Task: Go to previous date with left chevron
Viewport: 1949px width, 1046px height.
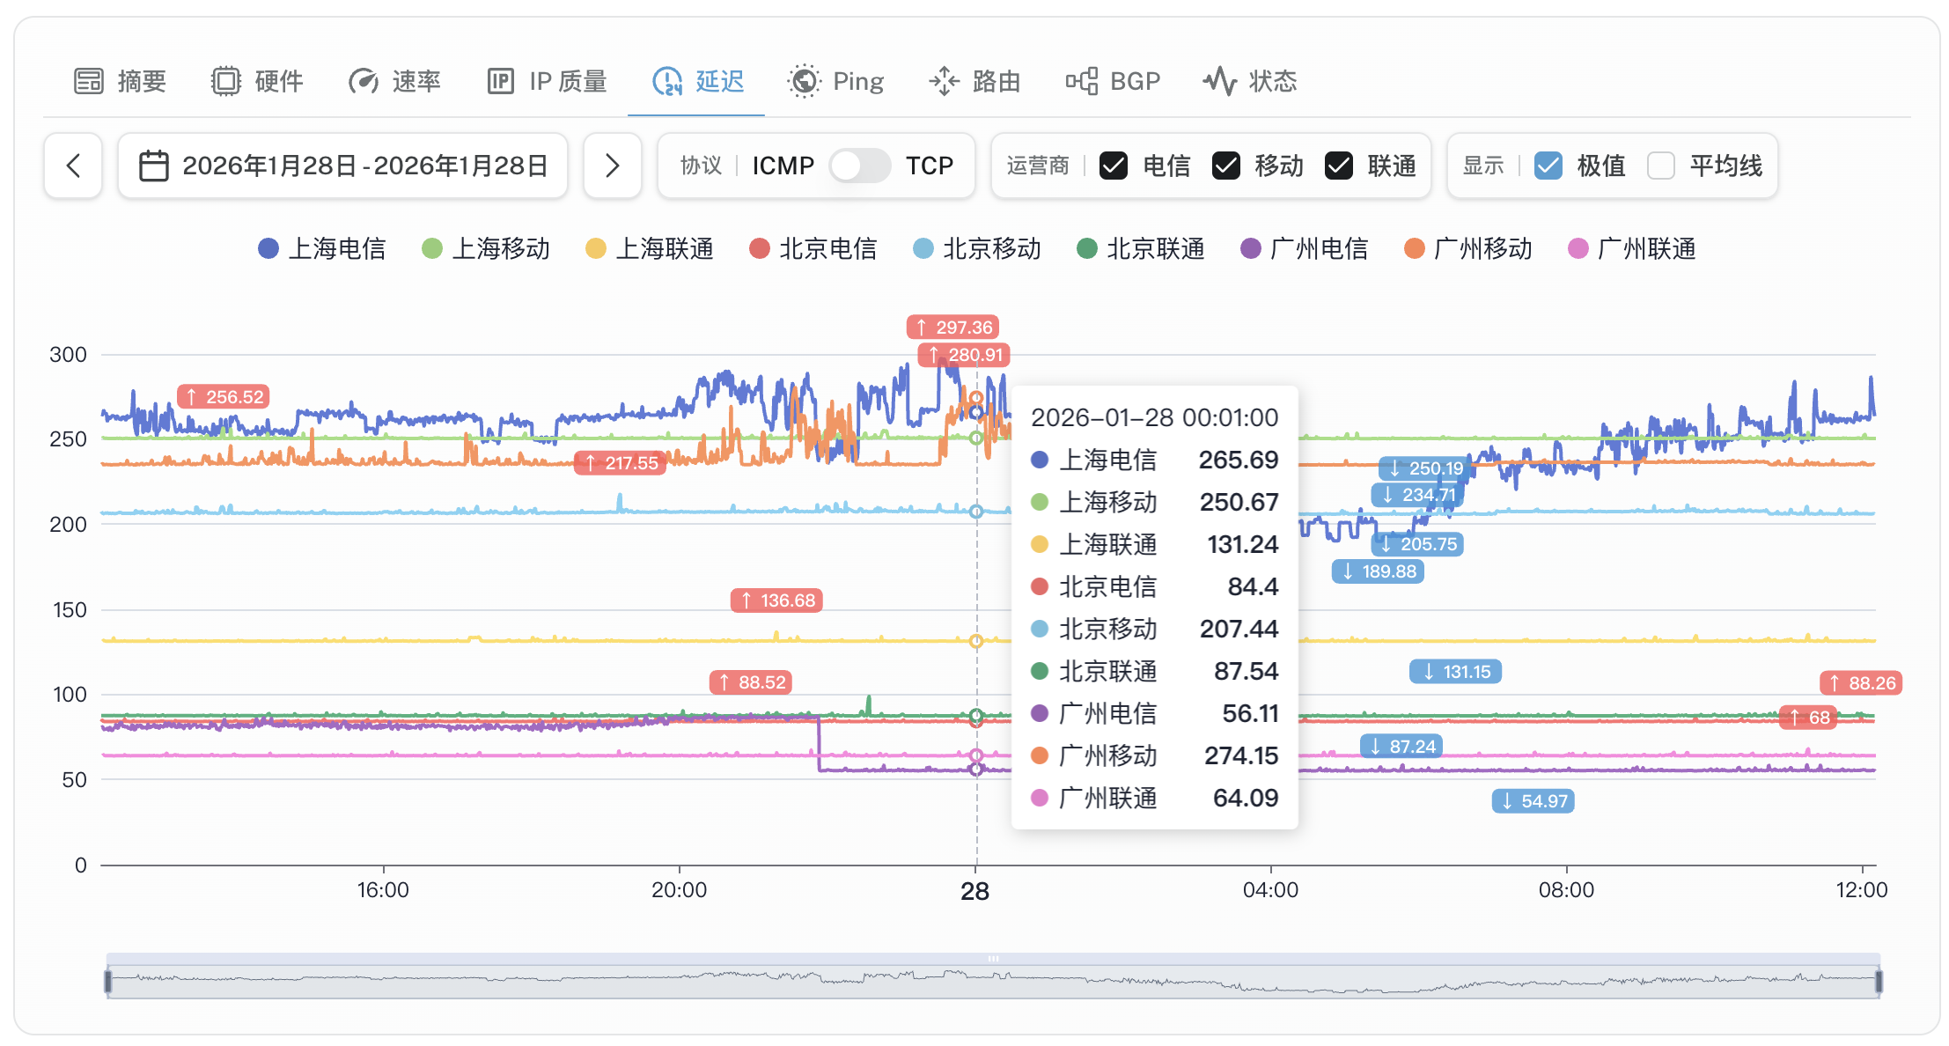Action: [x=73, y=166]
